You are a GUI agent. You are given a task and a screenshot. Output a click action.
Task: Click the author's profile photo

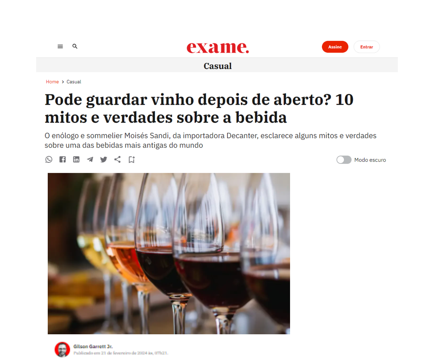62,349
